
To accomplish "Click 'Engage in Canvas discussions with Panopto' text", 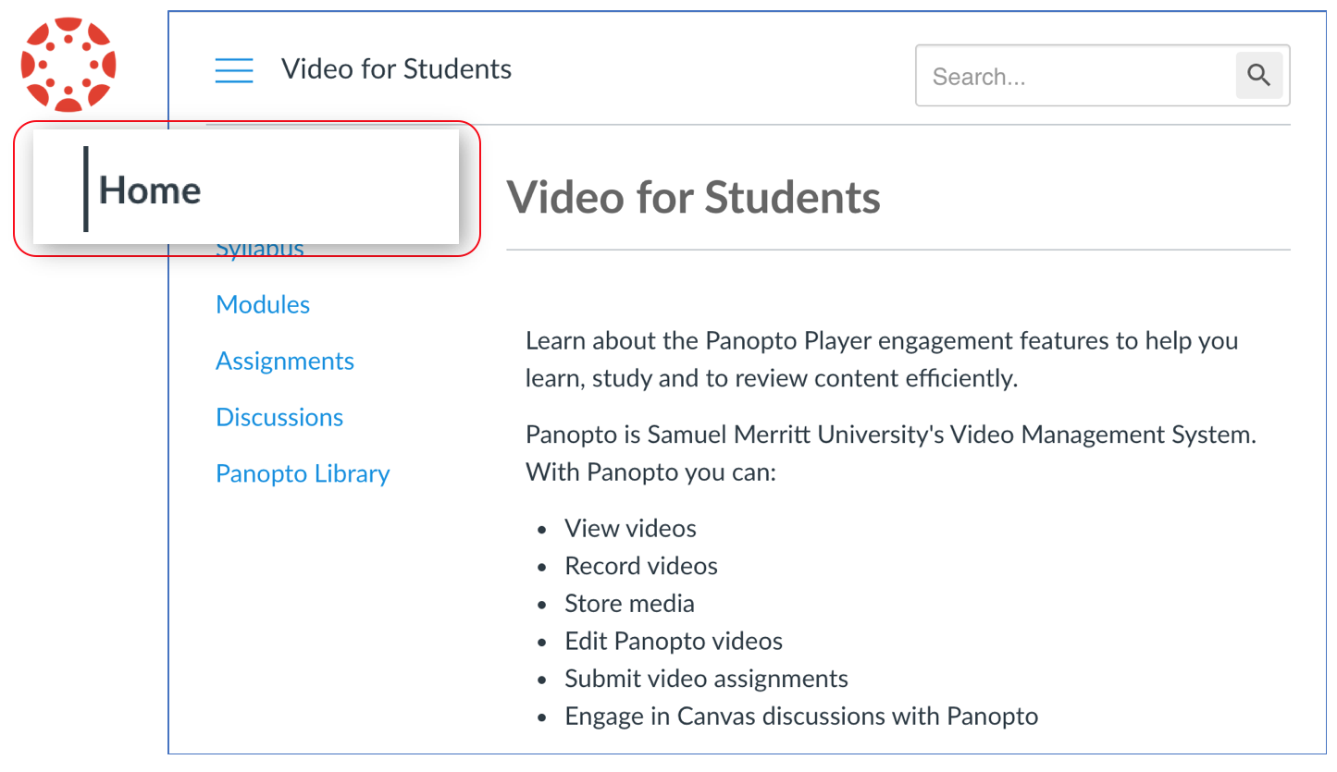I will [x=801, y=717].
